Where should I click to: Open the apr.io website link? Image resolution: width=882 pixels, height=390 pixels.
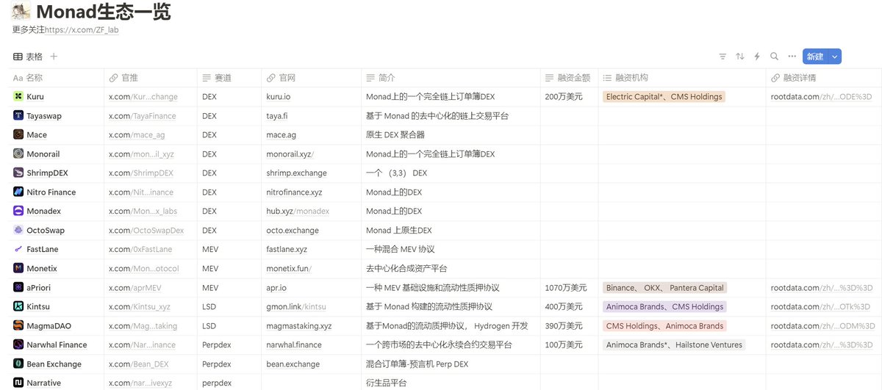pyautogui.click(x=276, y=287)
